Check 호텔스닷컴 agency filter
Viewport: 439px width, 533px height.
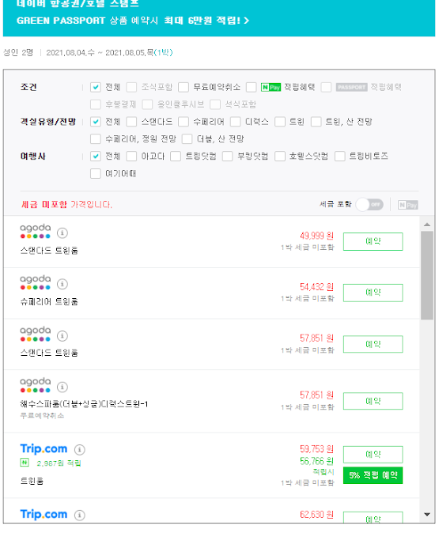(x=280, y=156)
